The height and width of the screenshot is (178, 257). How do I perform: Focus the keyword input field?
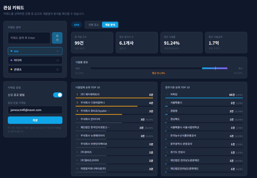tap(29, 38)
